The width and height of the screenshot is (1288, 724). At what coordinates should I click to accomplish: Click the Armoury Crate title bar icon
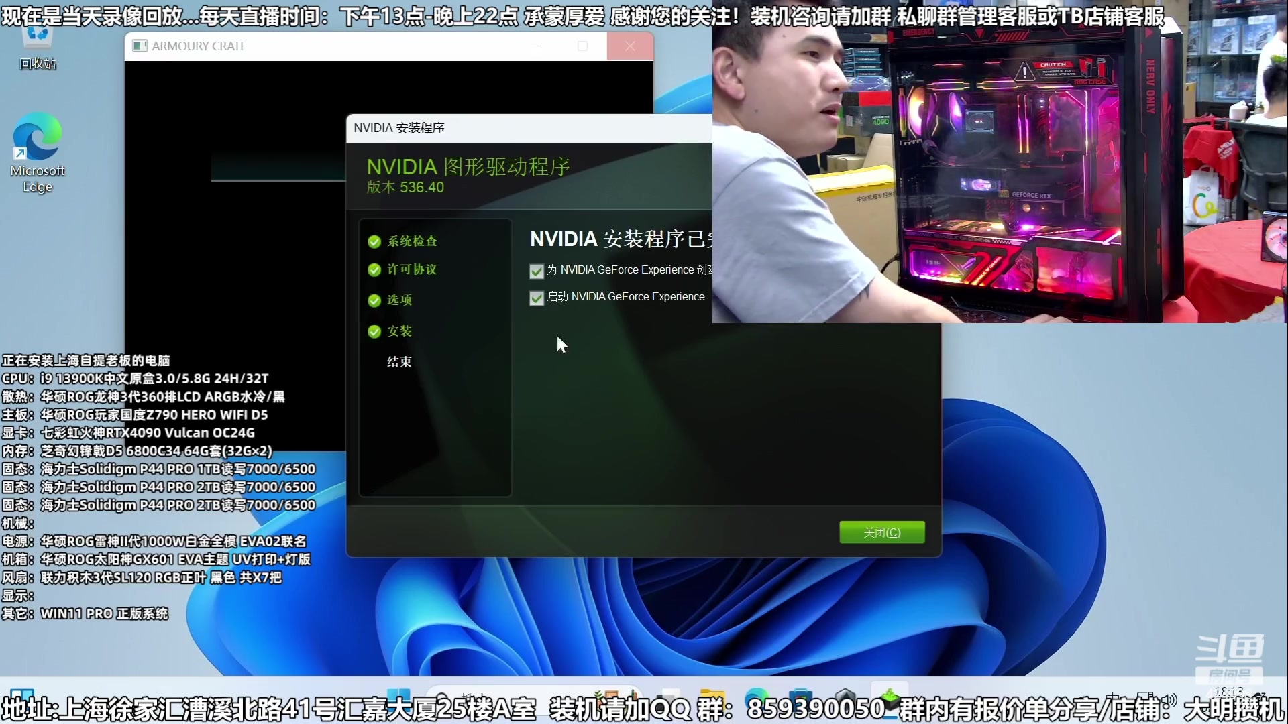140,46
